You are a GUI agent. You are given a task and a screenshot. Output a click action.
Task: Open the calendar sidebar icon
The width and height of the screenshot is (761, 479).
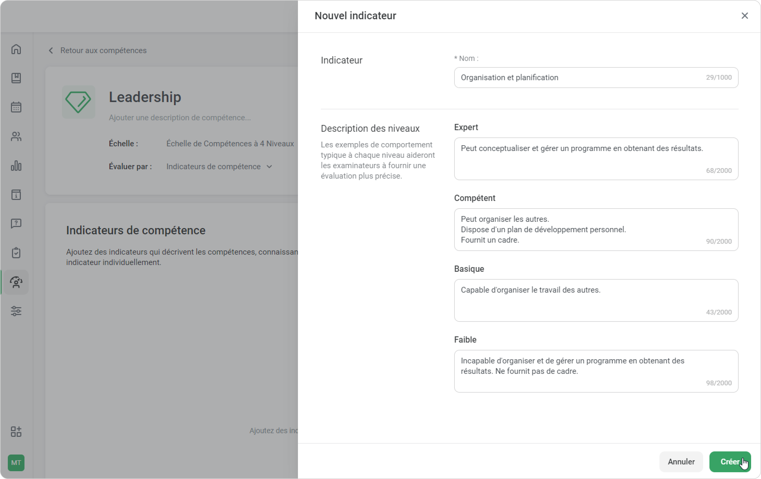point(16,107)
